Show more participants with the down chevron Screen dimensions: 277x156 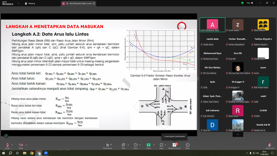pyautogui.click(x=238, y=134)
